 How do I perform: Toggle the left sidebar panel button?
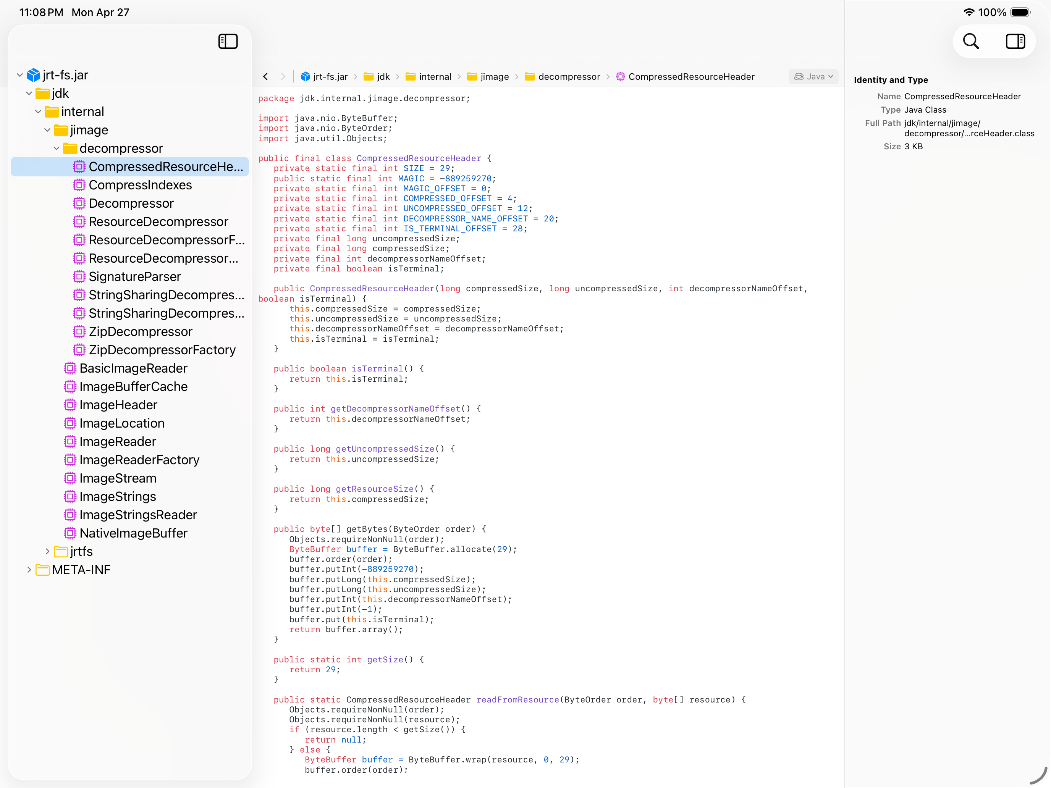[x=228, y=41]
